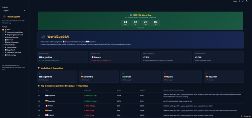Image resolution: width=252 pixels, height=118 pixels.
Task: Click the TEAM column header
Action: pos(47,90)
